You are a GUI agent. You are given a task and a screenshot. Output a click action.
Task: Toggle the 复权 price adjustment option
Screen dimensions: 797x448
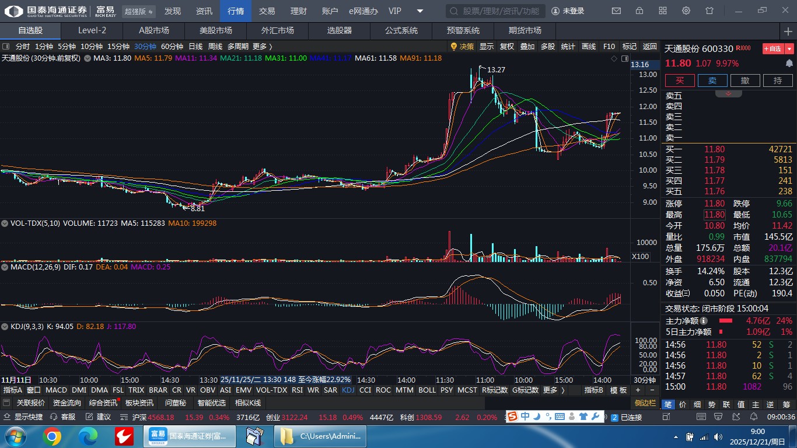click(507, 47)
